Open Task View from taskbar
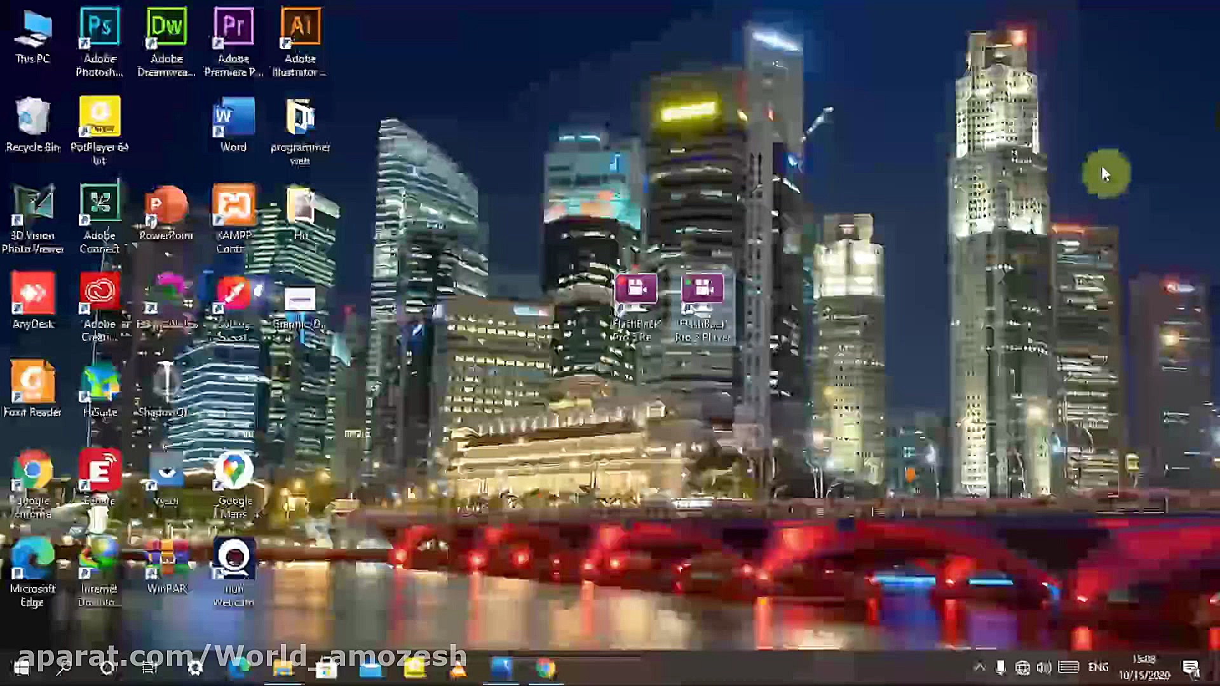 (150, 668)
